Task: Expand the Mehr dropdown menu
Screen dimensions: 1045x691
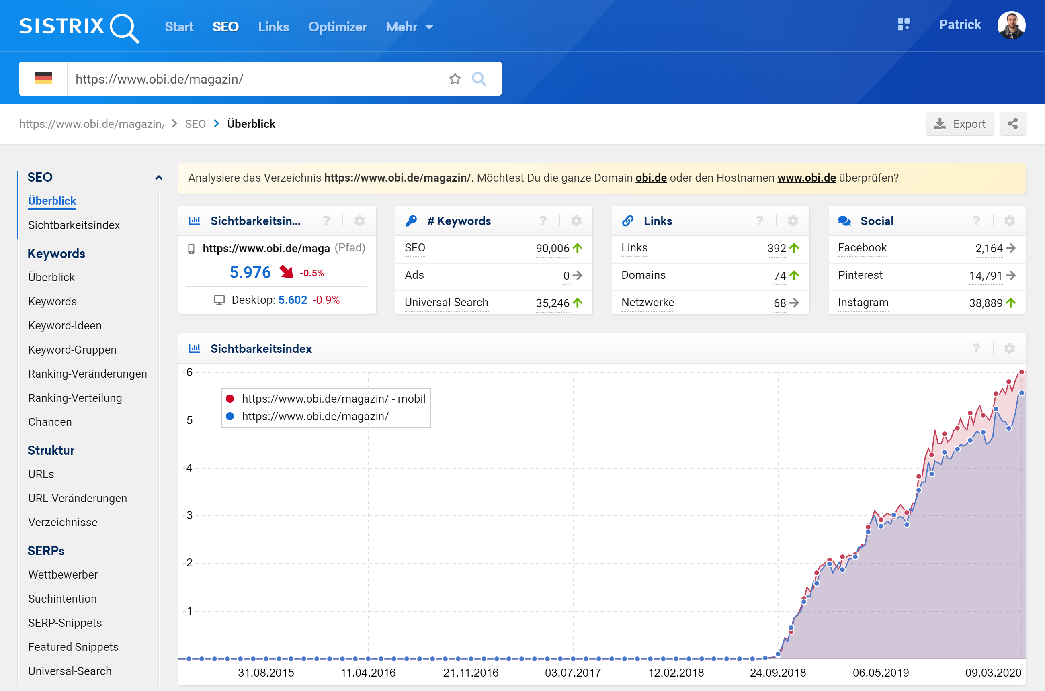Action: pos(409,27)
